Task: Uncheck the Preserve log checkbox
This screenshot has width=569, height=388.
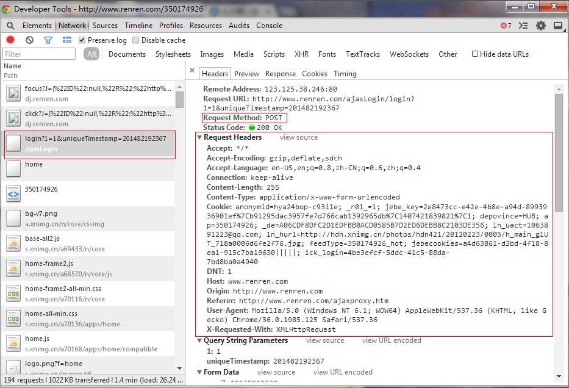Action: pos(82,40)
